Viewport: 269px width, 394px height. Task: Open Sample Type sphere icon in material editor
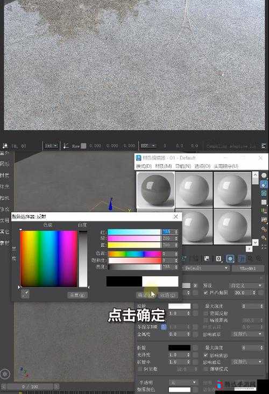click(x=264, y=175)
